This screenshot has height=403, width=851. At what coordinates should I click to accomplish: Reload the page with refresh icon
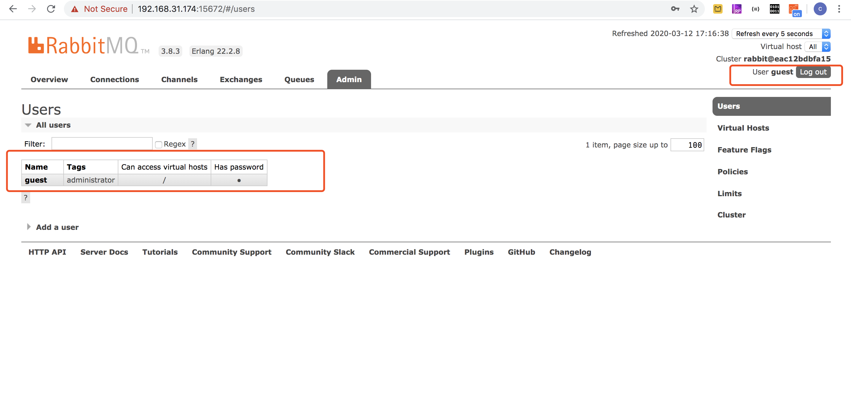51,9
